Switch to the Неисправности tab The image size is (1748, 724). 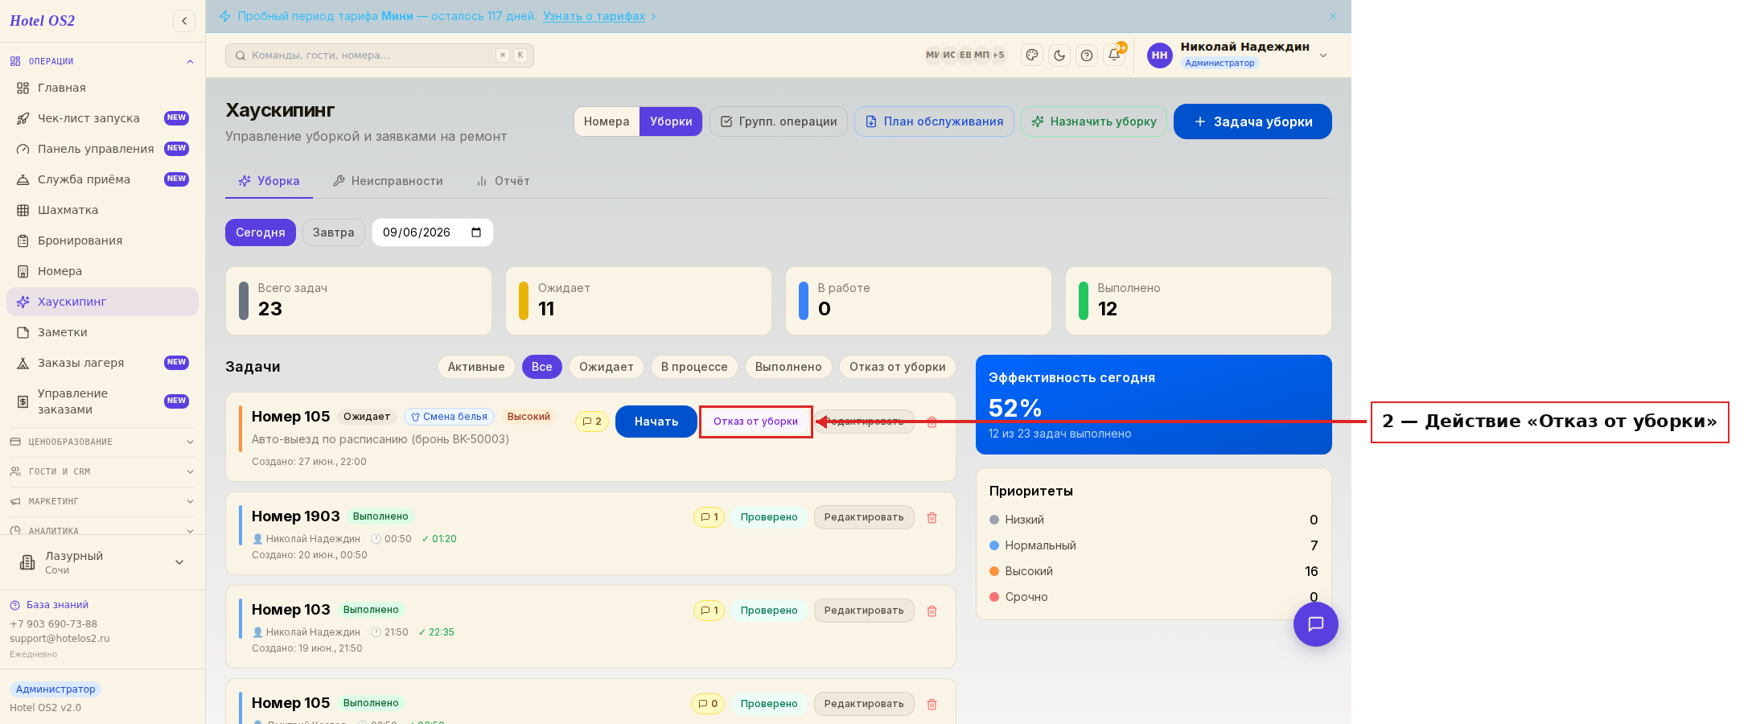click(x=388, y=181)
